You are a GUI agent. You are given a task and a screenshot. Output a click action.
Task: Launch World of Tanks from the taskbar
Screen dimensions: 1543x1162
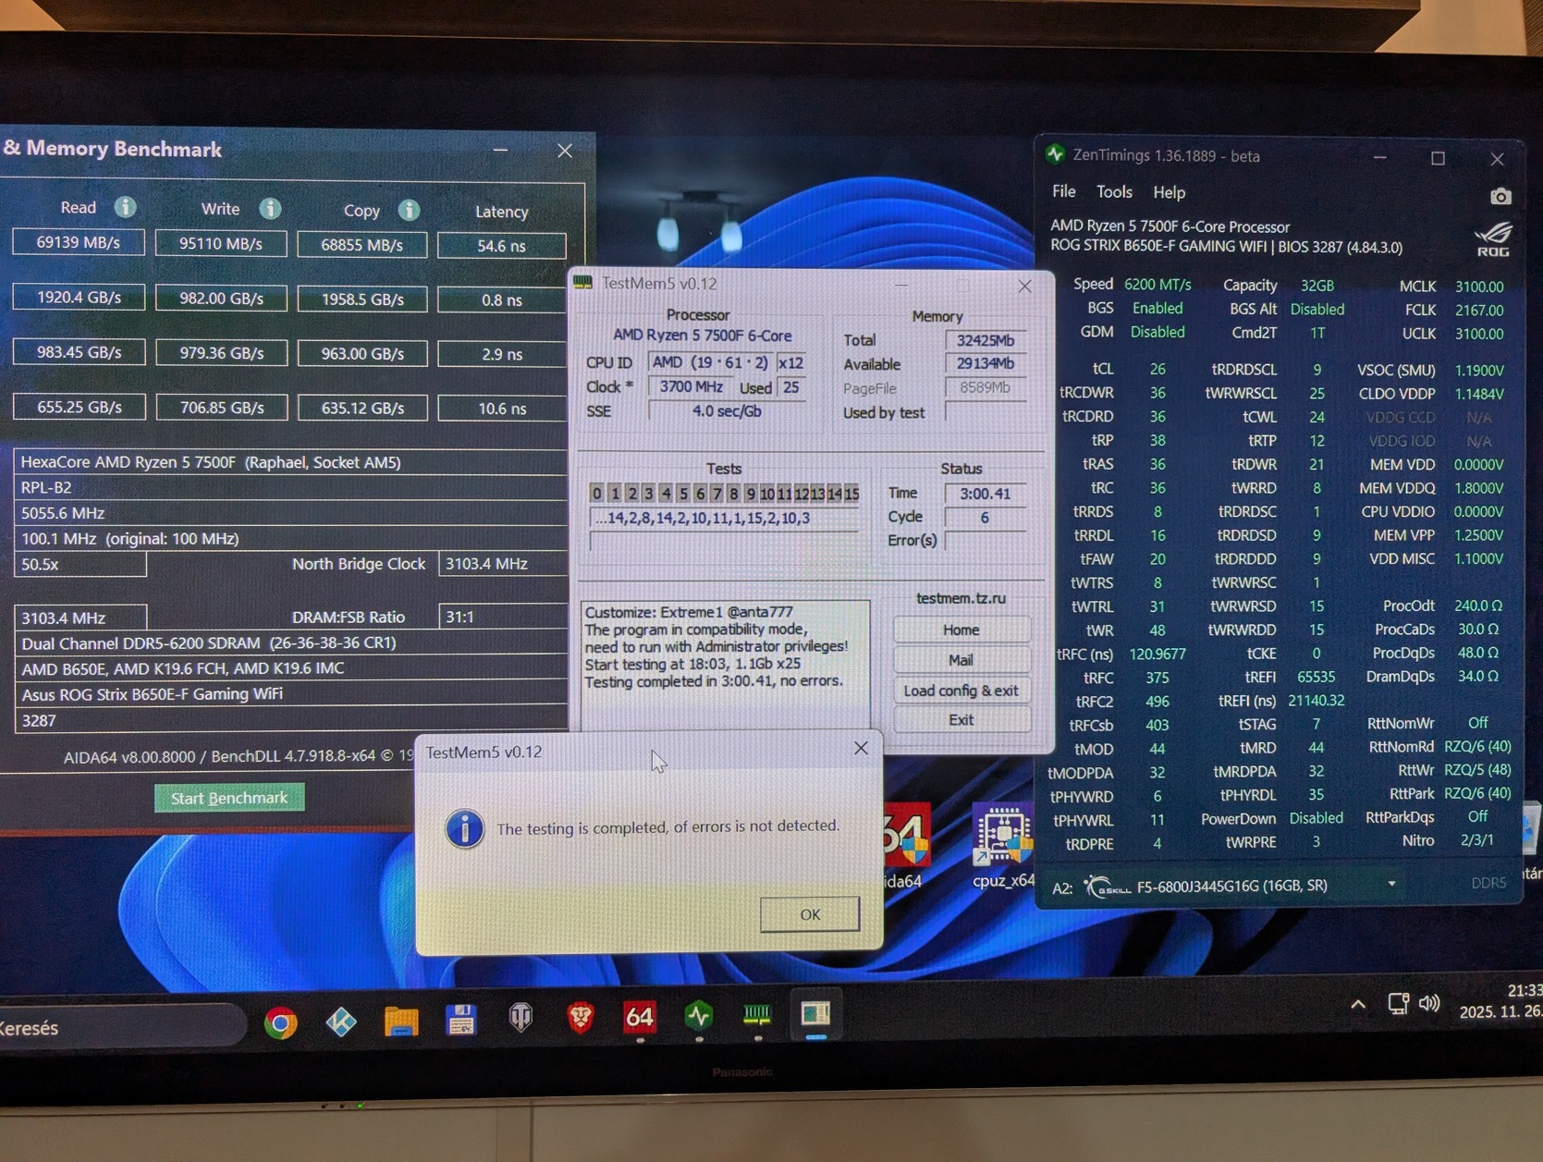click(x=520, y=1019)
